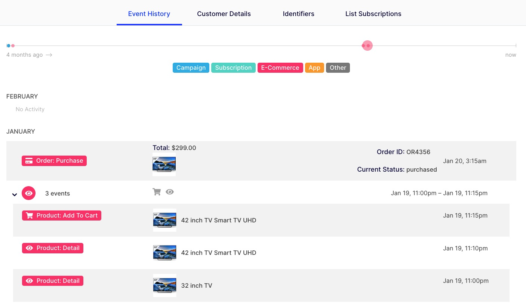
Task: Toggle the Subscription event filter
Action: (x=233, y=68)
